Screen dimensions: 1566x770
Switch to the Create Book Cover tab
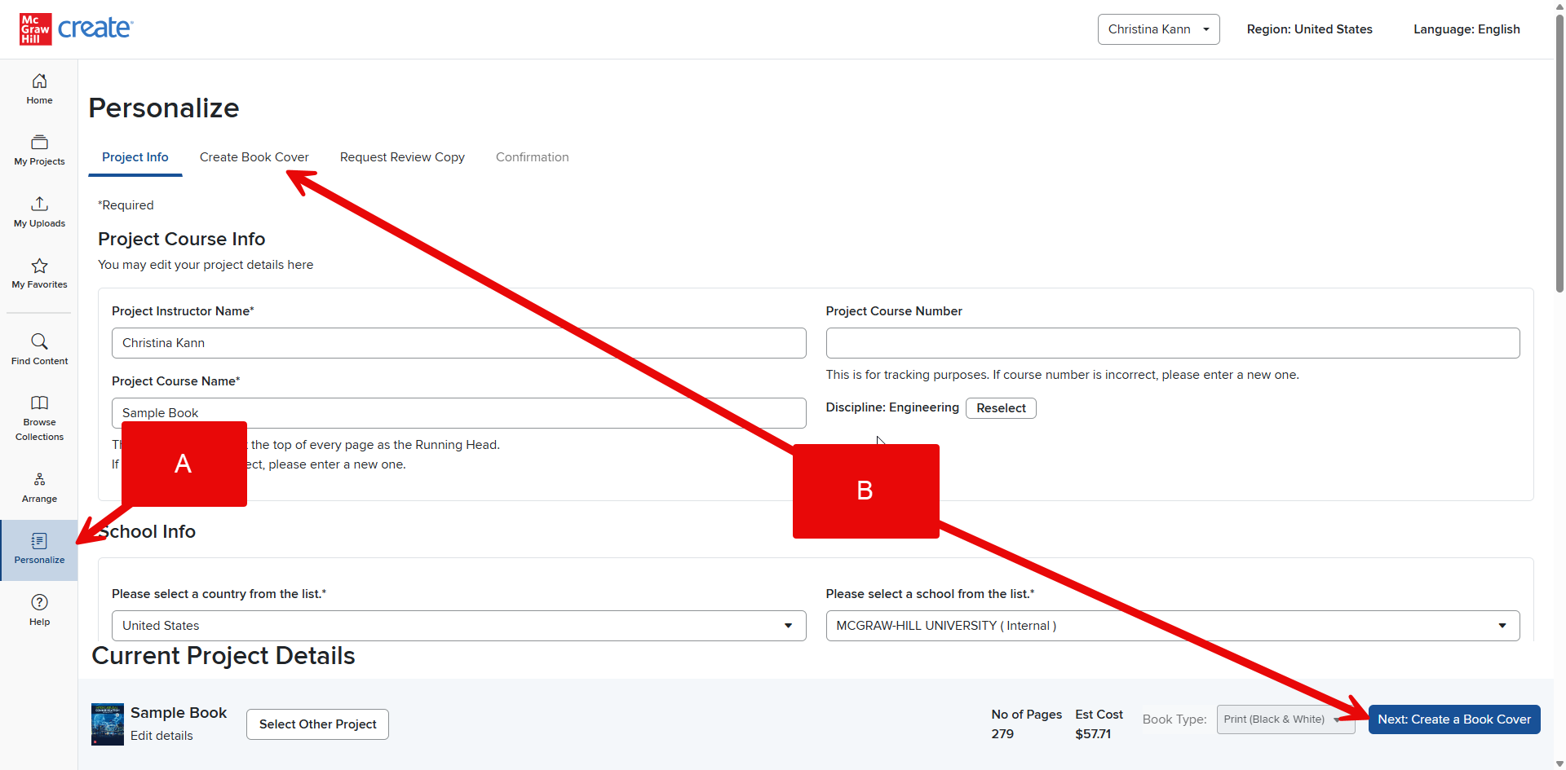(254, 157)
